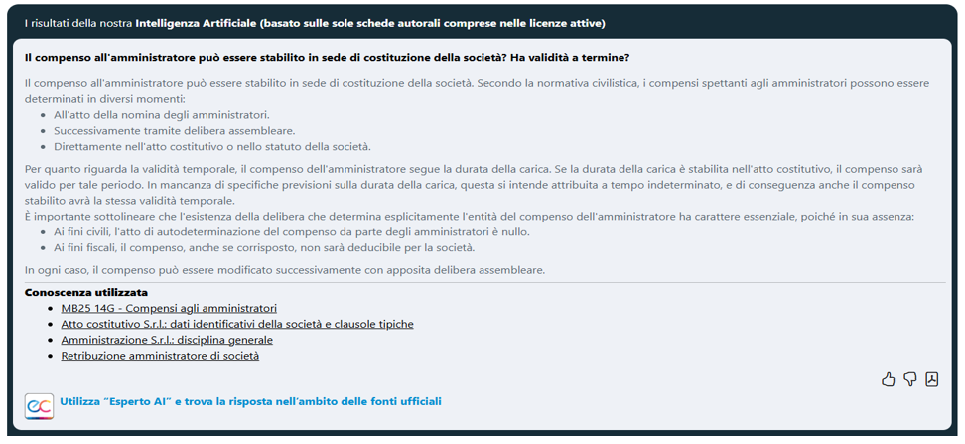Click the "Conoscenza utilizzata" heading
Screen dimensions: 965x444
coord(86,292)
